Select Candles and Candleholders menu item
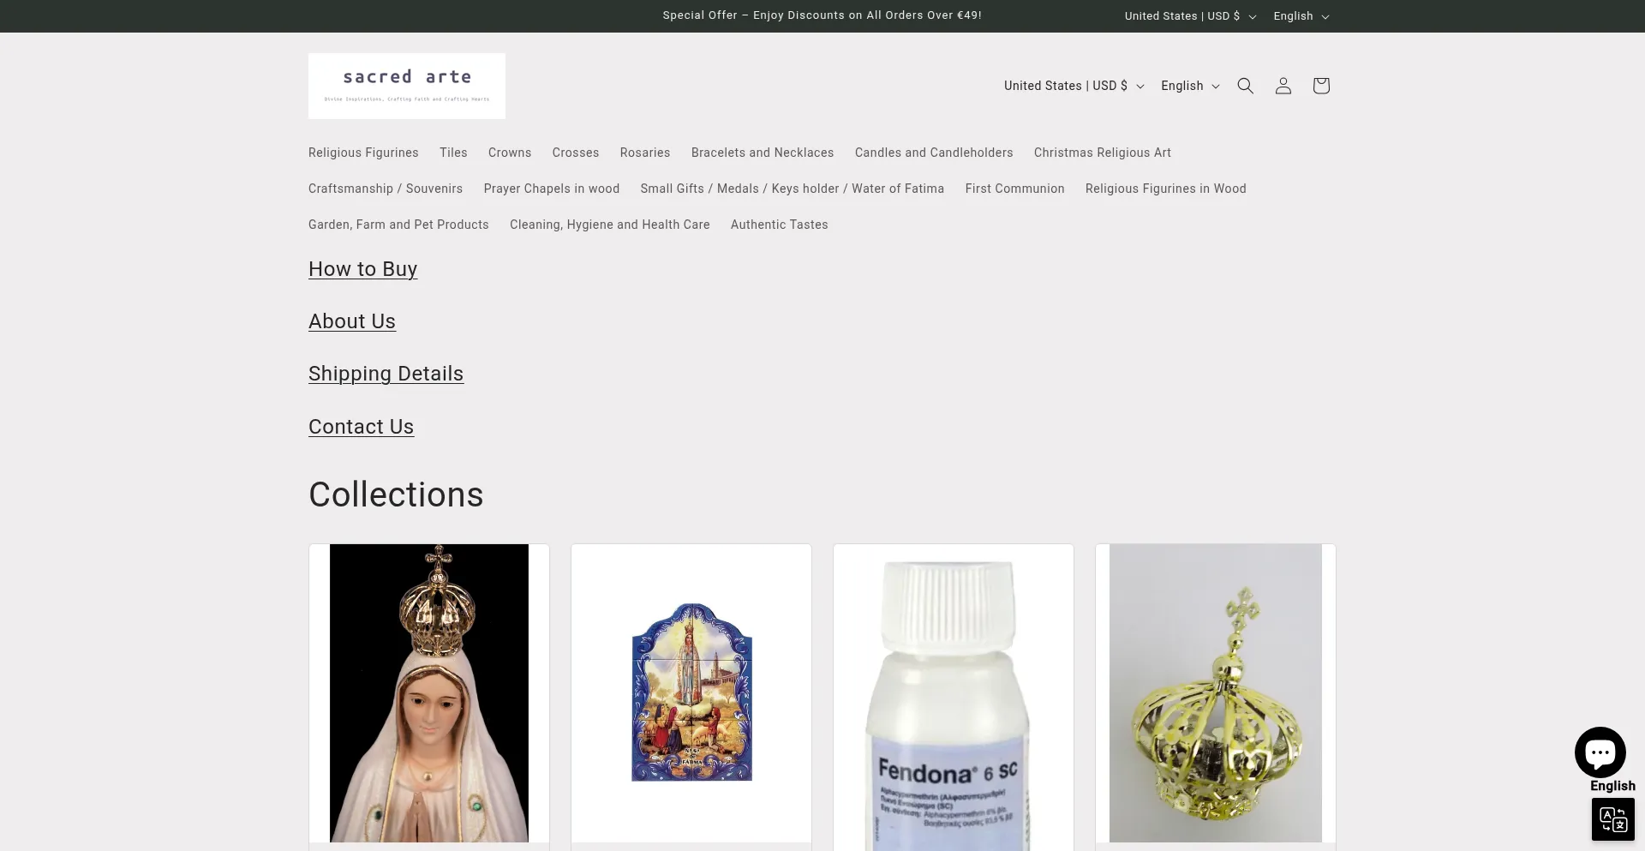This screenshot has width=1645, height=851. point(933,153)
